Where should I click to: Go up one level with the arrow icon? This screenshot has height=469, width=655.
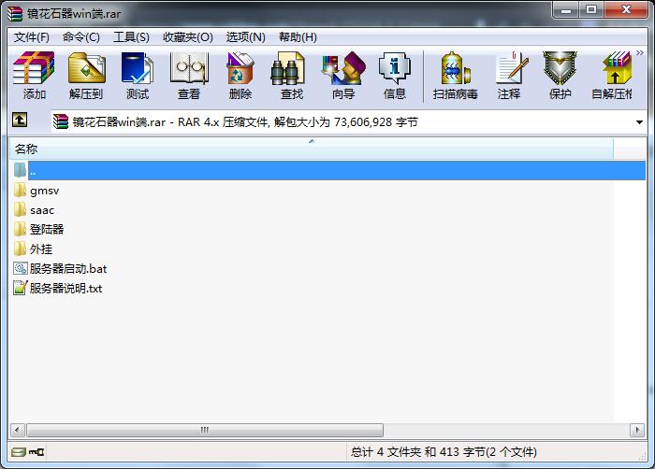click(20, 121)
